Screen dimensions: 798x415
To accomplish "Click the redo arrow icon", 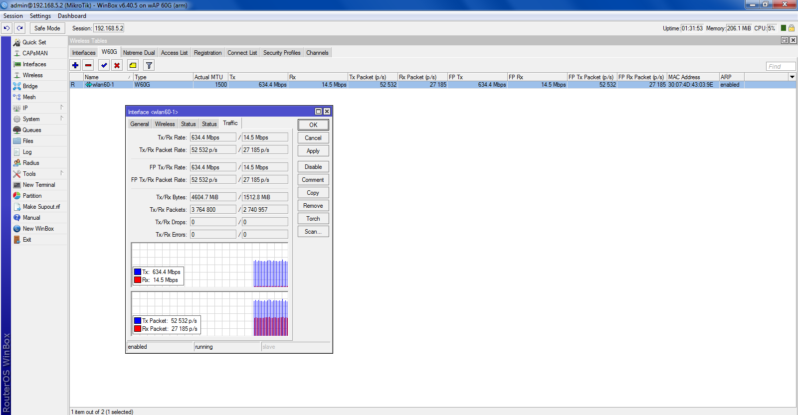I will coord(20,28).
